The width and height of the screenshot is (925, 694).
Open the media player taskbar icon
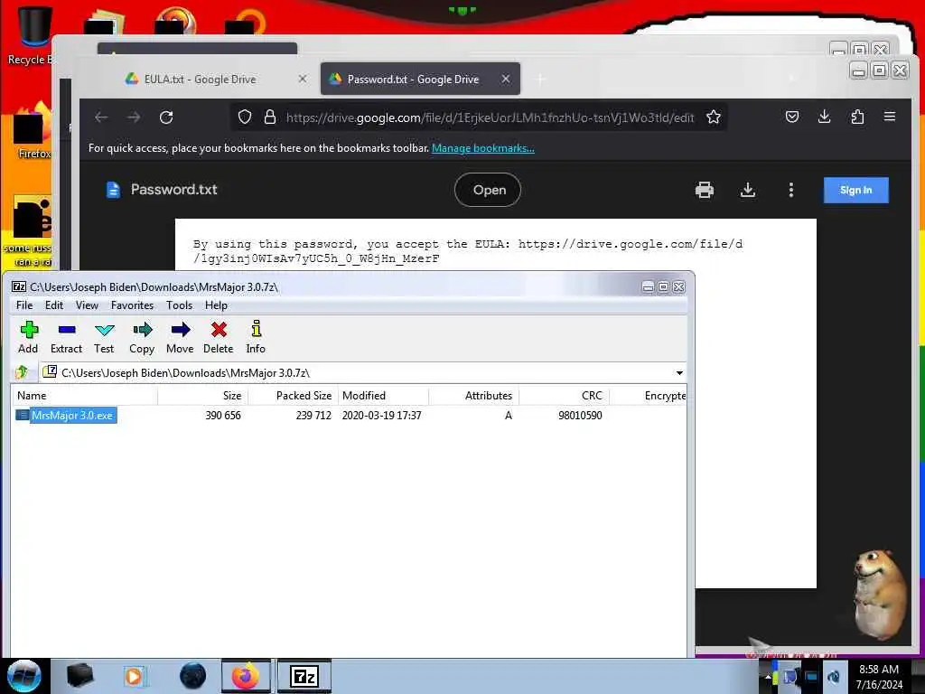coord(135,676)
